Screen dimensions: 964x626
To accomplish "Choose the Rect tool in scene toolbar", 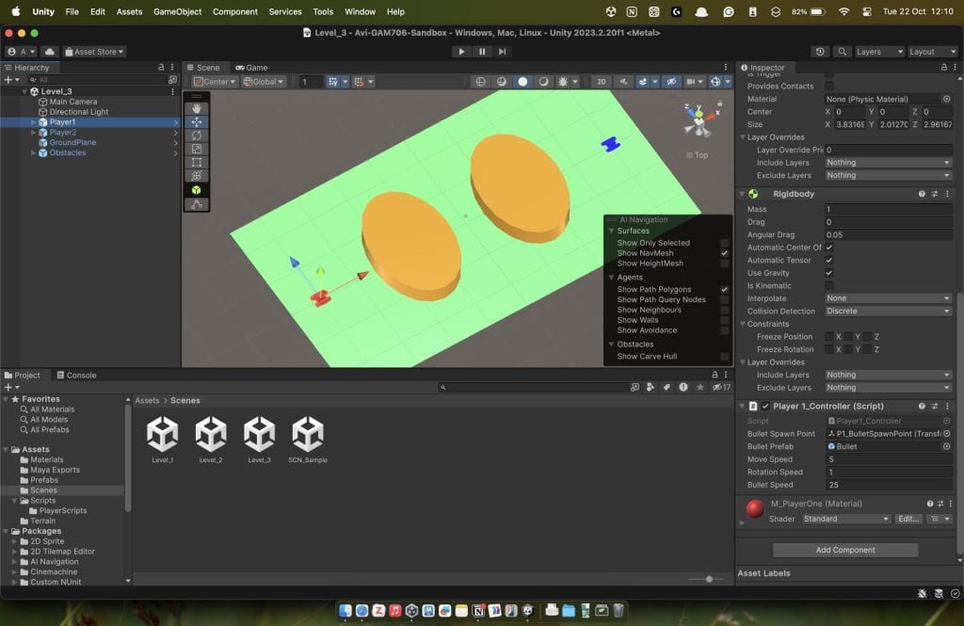I will pos(197,162).
